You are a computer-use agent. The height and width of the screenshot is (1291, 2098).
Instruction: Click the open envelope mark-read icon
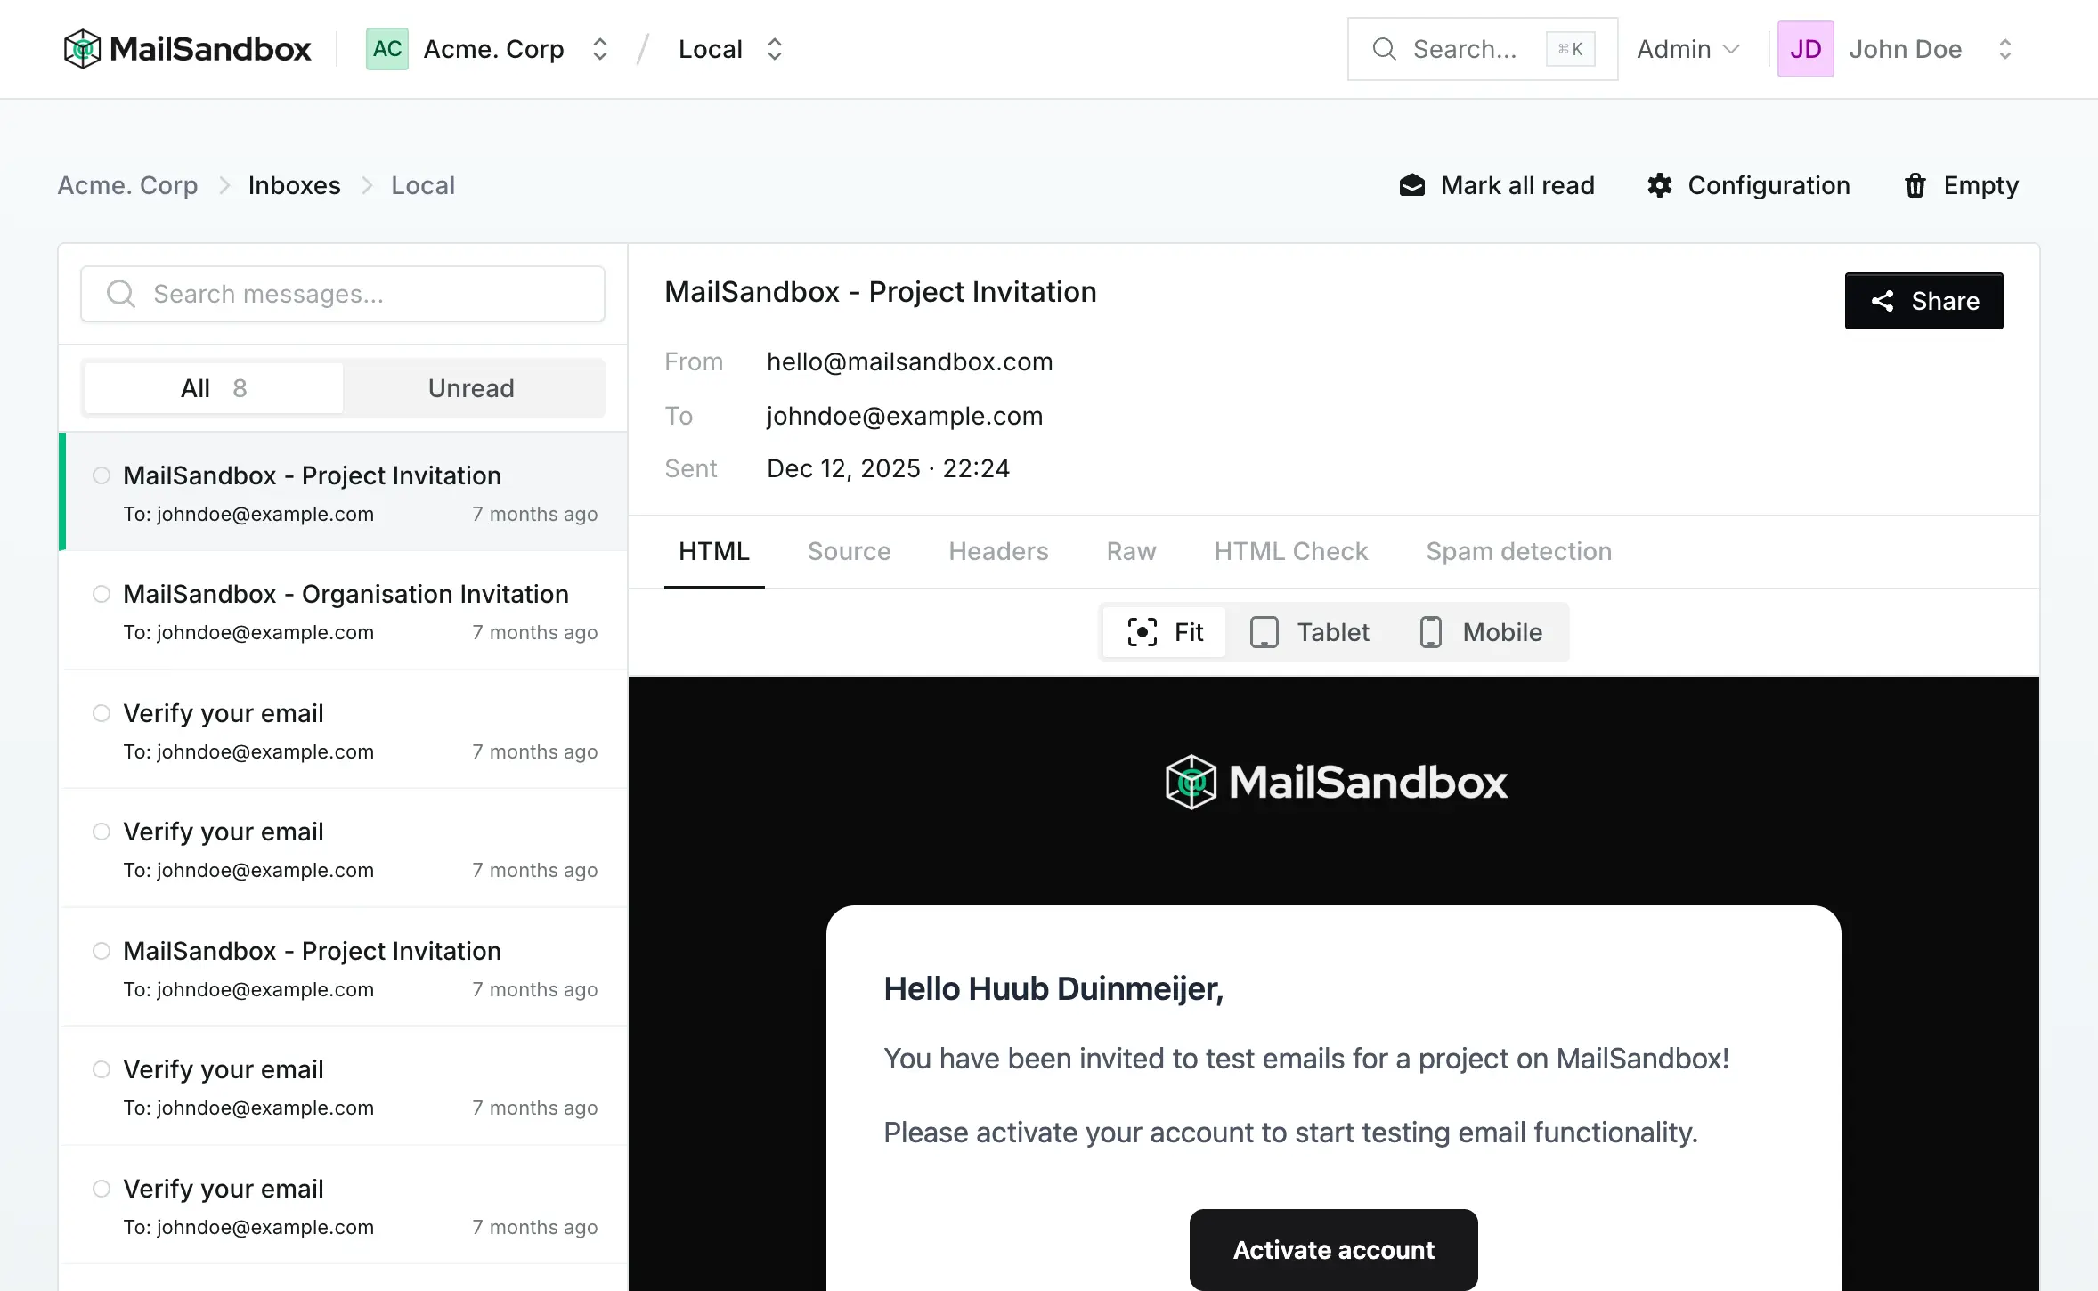coord(1412,185)
